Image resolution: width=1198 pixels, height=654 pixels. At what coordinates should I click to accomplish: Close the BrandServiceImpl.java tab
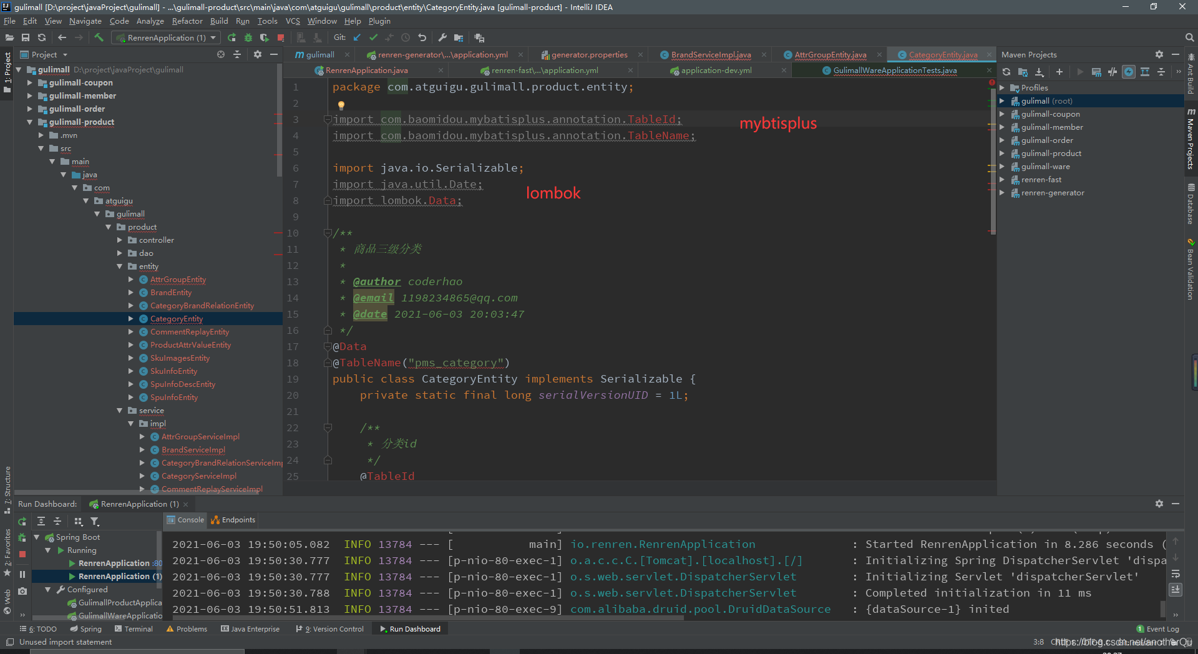[x=764, y=55]
